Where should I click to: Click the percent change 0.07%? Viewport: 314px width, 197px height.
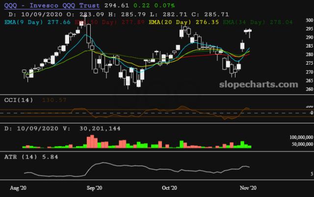(x=164, y=5)
